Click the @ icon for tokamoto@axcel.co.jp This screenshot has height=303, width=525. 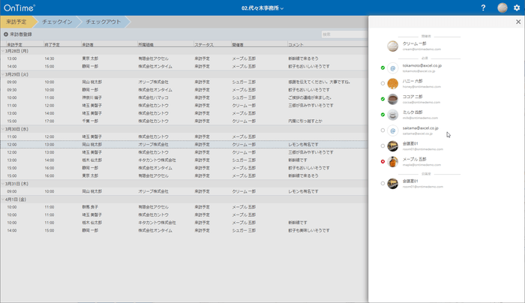pos(392,68)
